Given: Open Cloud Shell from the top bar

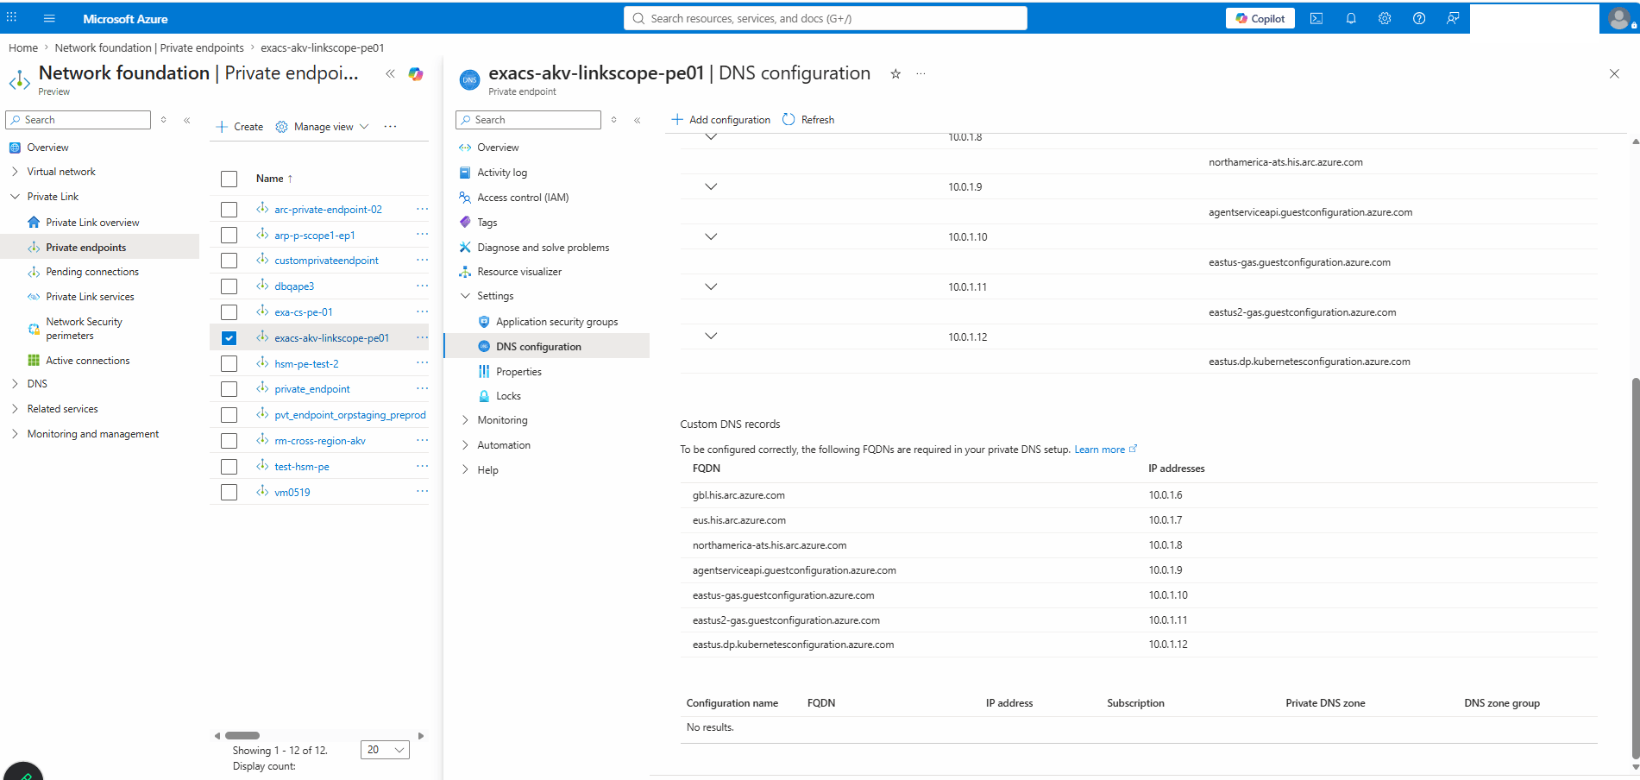Looking at the screenshot, I should pyautogui.click(x=1316, y=18).
